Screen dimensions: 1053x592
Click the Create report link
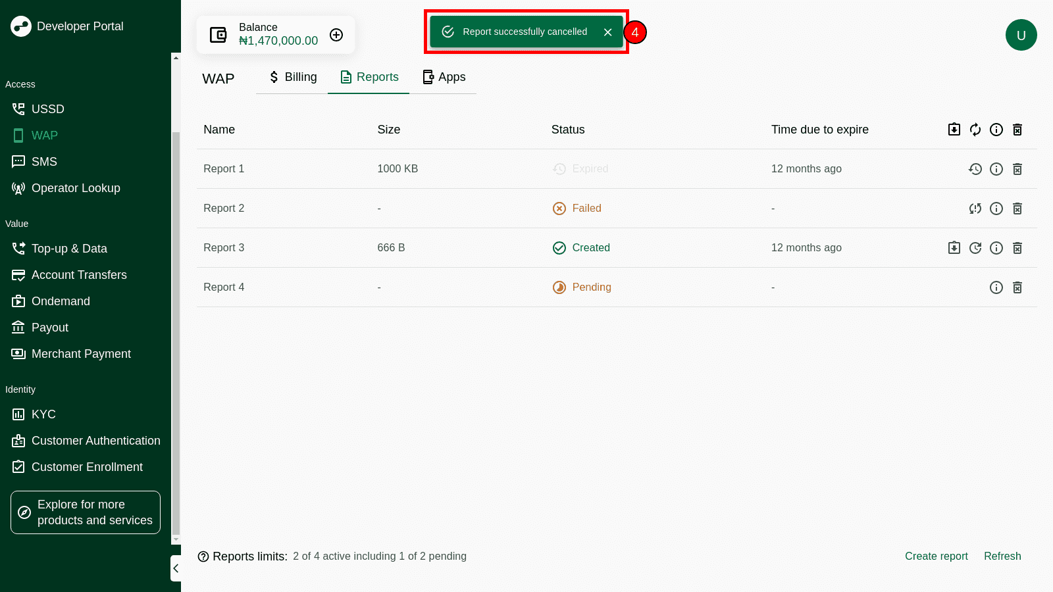click(x=936, y=556)
